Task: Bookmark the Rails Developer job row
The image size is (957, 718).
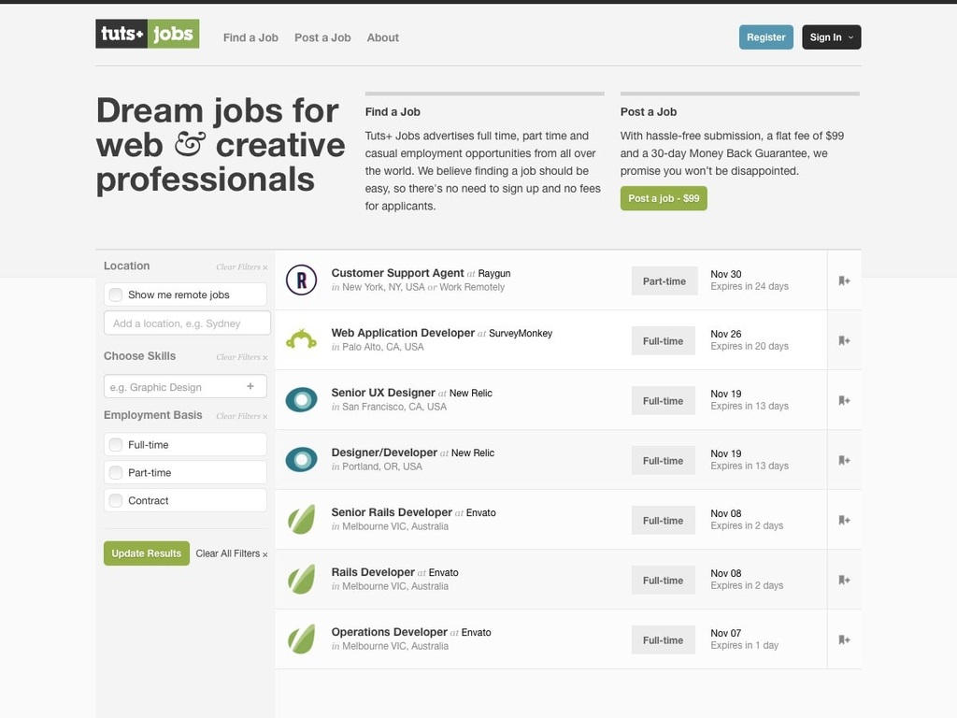Action: (x=844, y=580)
